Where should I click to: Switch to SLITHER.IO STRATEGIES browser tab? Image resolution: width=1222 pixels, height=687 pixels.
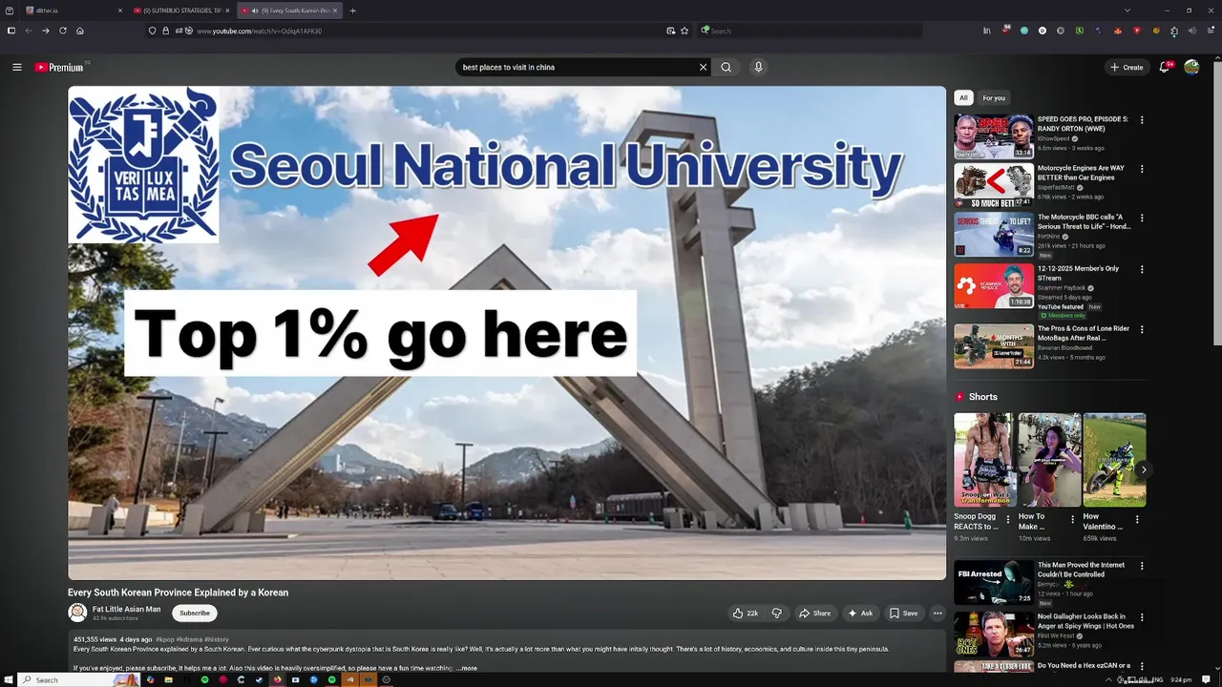(181, 10)
